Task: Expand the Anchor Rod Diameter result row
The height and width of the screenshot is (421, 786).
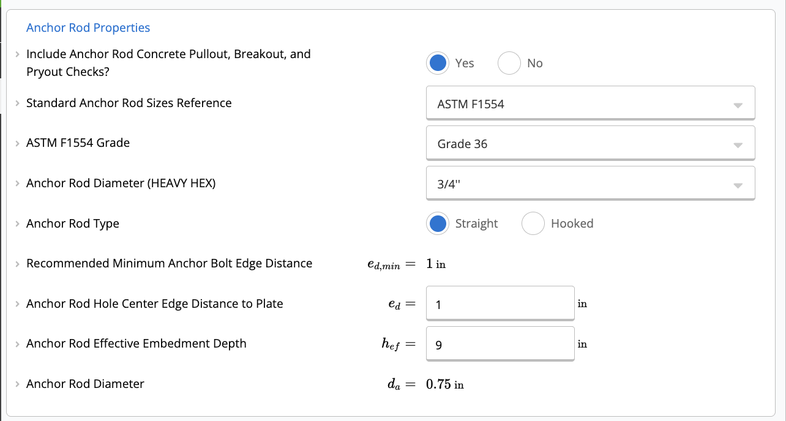Action: (17, 384)
